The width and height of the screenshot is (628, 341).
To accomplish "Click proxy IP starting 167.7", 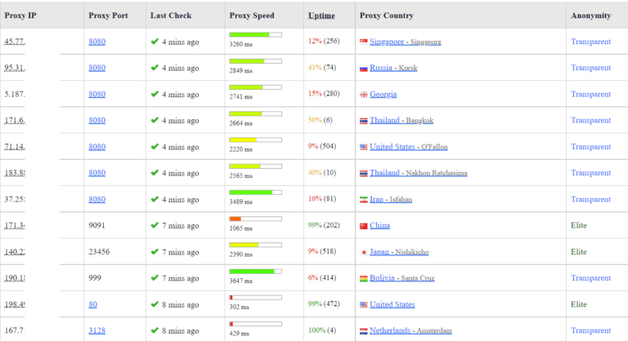I will coord(15,330).
